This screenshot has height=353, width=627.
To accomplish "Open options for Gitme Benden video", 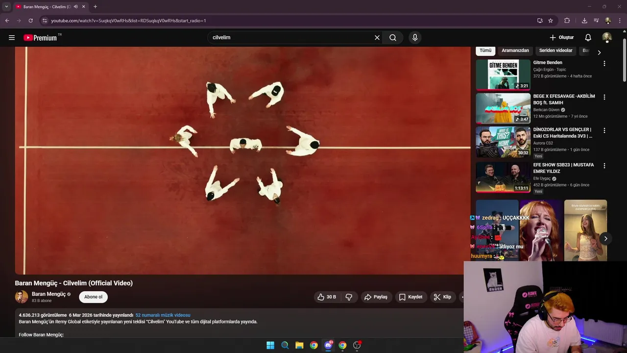I will point(604,64).
